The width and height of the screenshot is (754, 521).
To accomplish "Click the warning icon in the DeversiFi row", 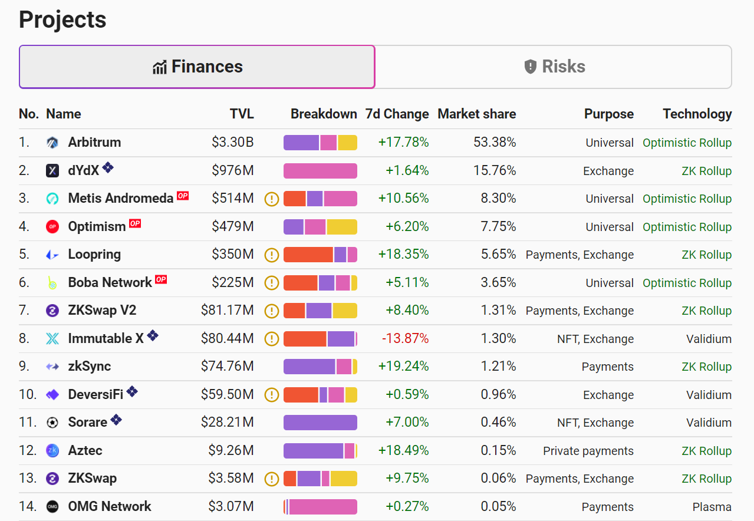I will (271, 394).
